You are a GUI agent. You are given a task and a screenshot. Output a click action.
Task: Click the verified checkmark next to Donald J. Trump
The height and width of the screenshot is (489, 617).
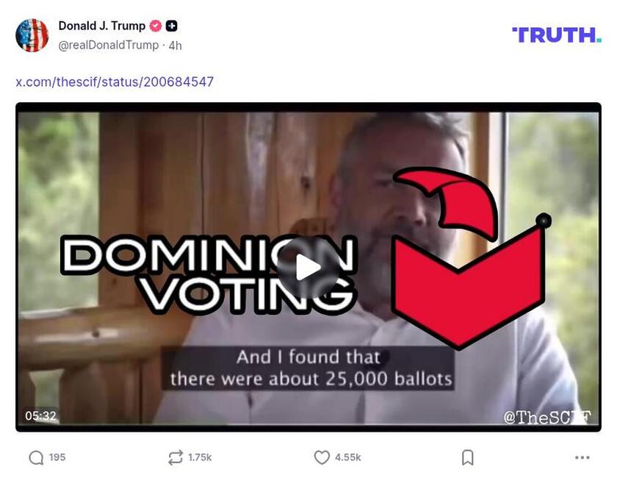(154, 24)
